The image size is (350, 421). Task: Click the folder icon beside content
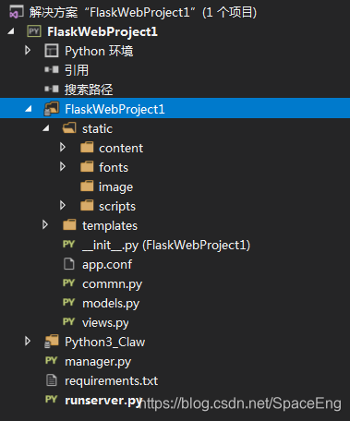[x=87, y=147]
